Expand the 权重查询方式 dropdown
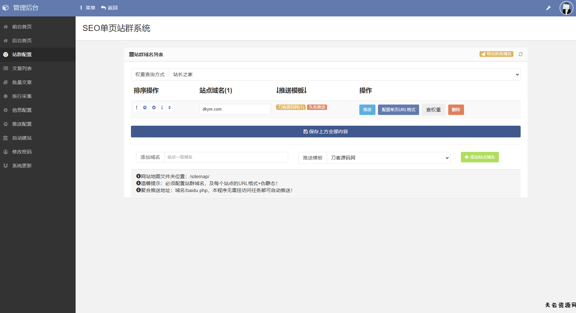This screenshot has height=313, width=576. click(344, 75)
